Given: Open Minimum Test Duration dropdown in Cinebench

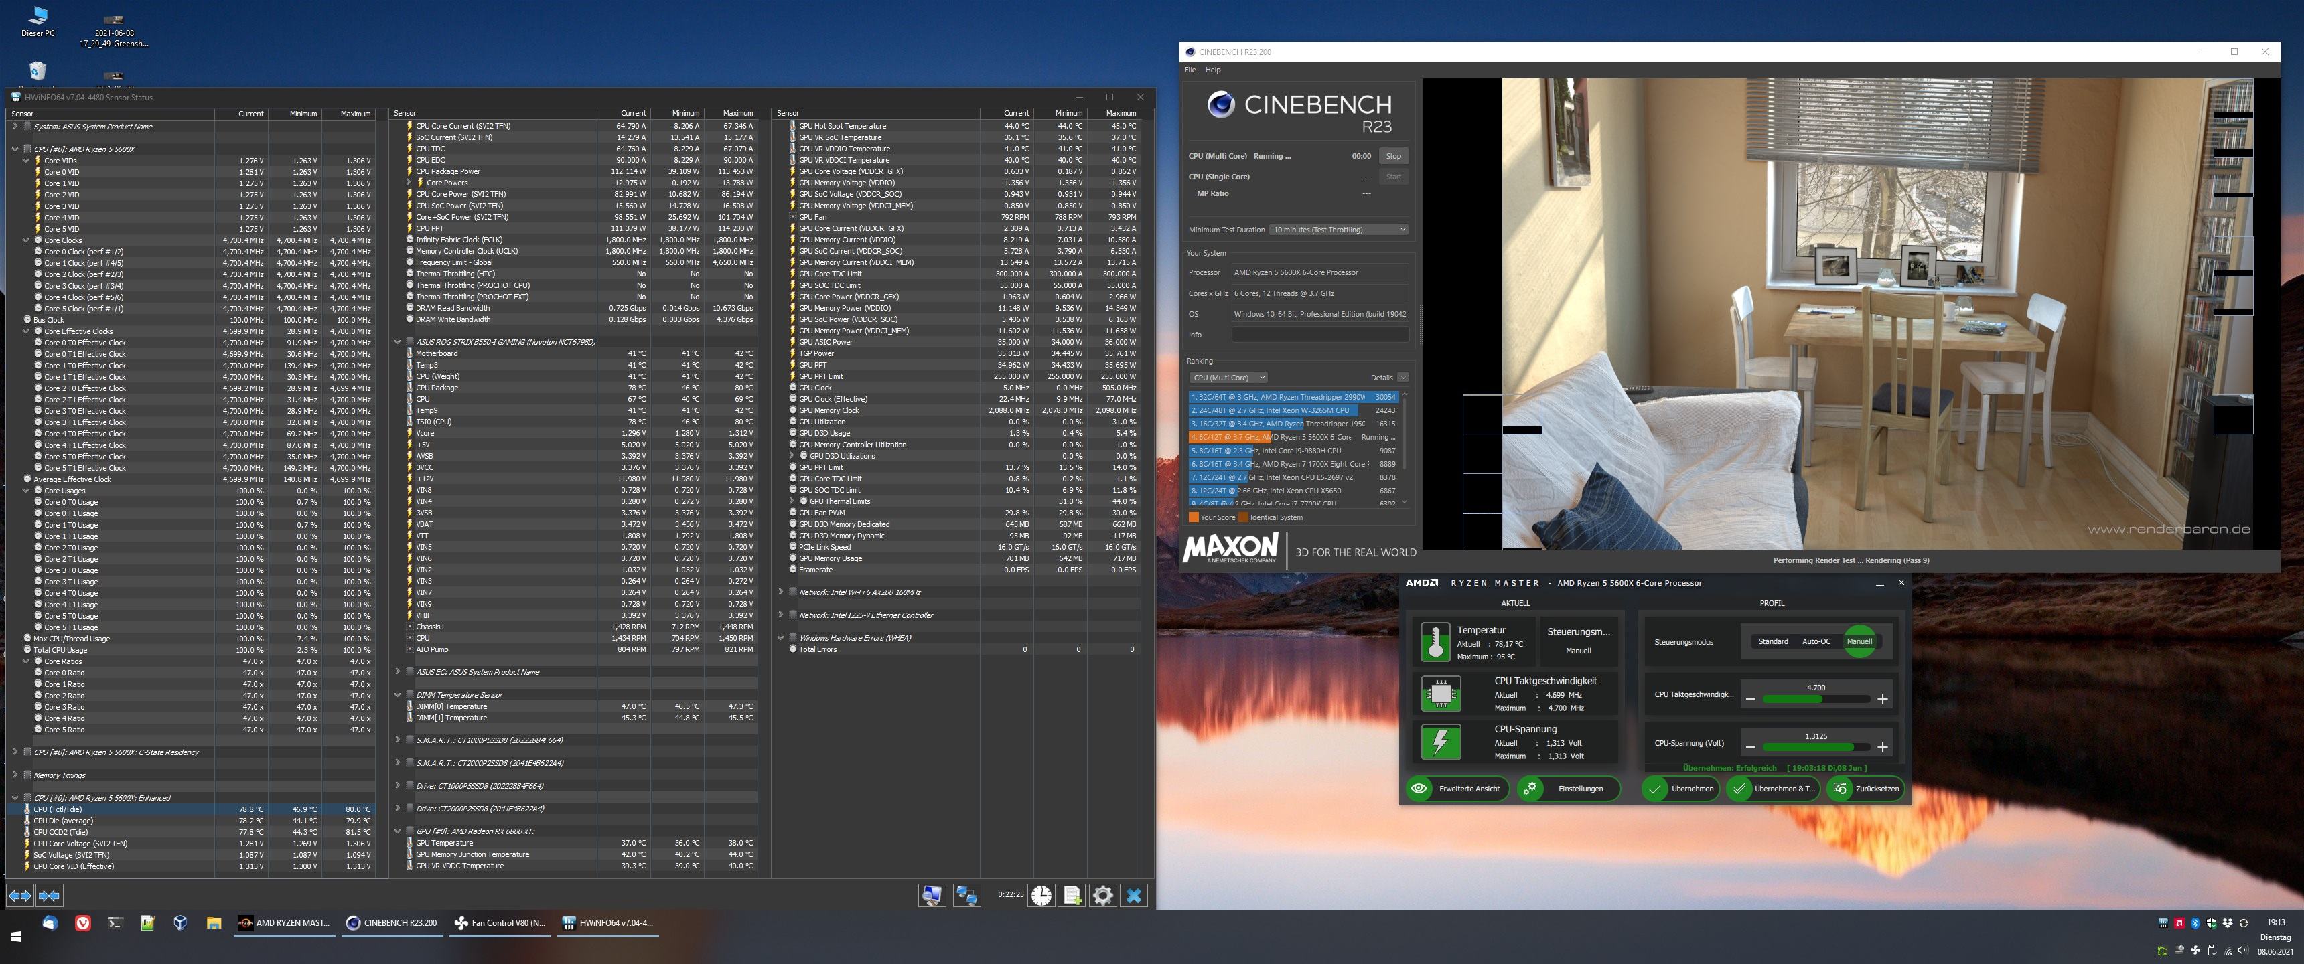Looking at the screenshot, I should [x=1339, y=230].
